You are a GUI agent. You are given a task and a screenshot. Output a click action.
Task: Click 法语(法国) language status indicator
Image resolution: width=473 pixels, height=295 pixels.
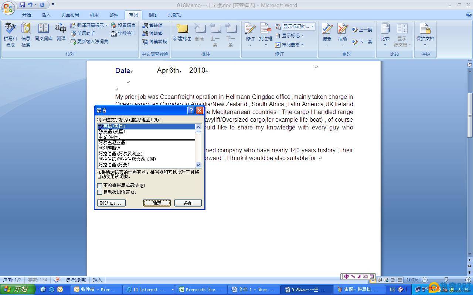point(76,280)
